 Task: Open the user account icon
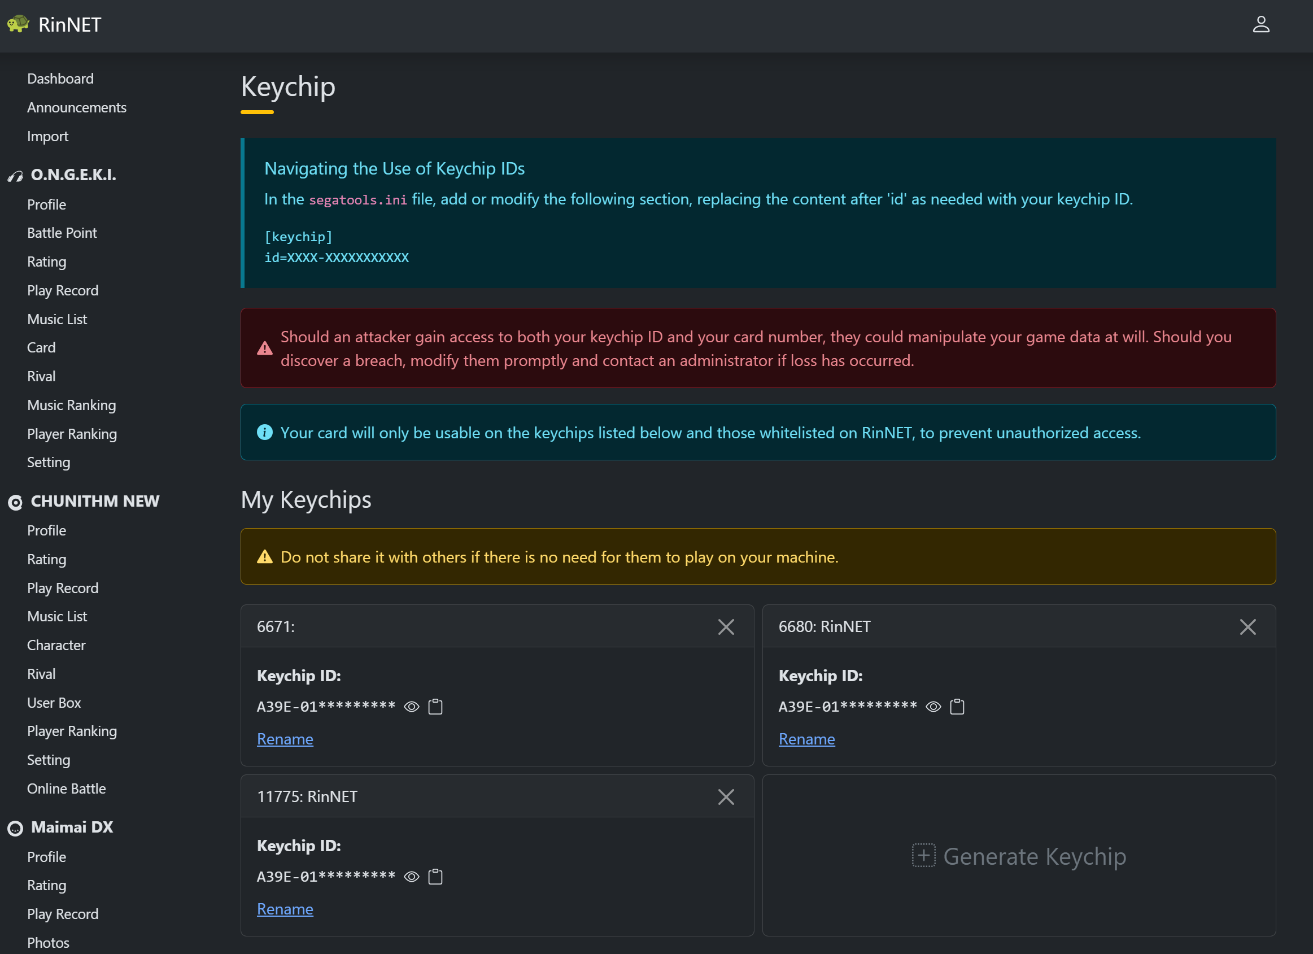click(x=1260, y=24)
